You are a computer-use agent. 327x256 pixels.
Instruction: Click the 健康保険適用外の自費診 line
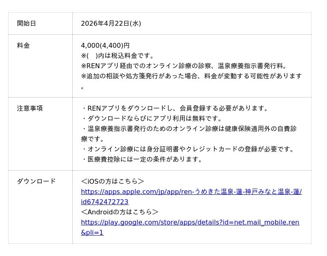click(x=189, y=129)
